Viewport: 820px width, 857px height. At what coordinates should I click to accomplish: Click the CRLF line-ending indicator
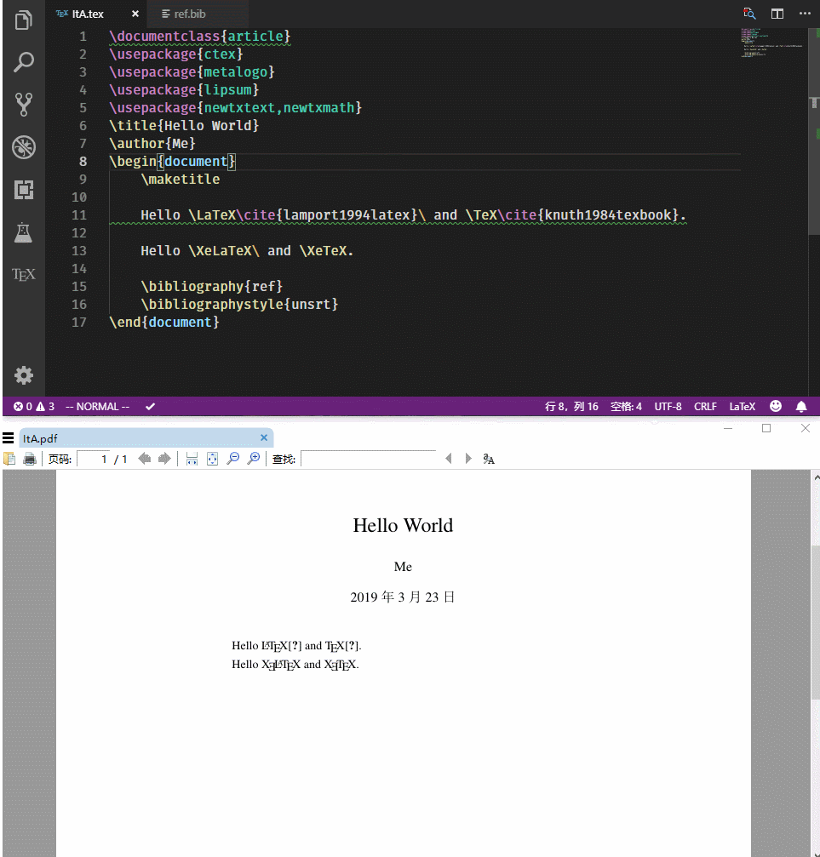(705, 406)
